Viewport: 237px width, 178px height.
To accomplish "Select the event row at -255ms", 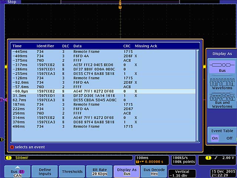I will point(104,73).
